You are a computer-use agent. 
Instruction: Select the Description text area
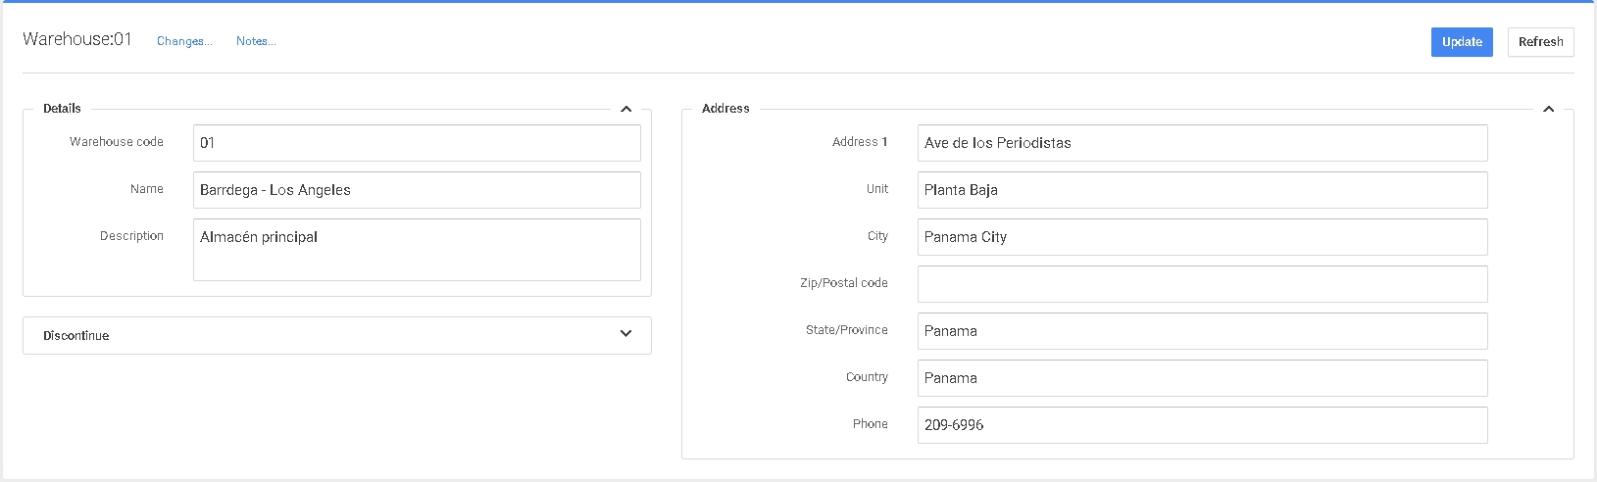[417, 250]
